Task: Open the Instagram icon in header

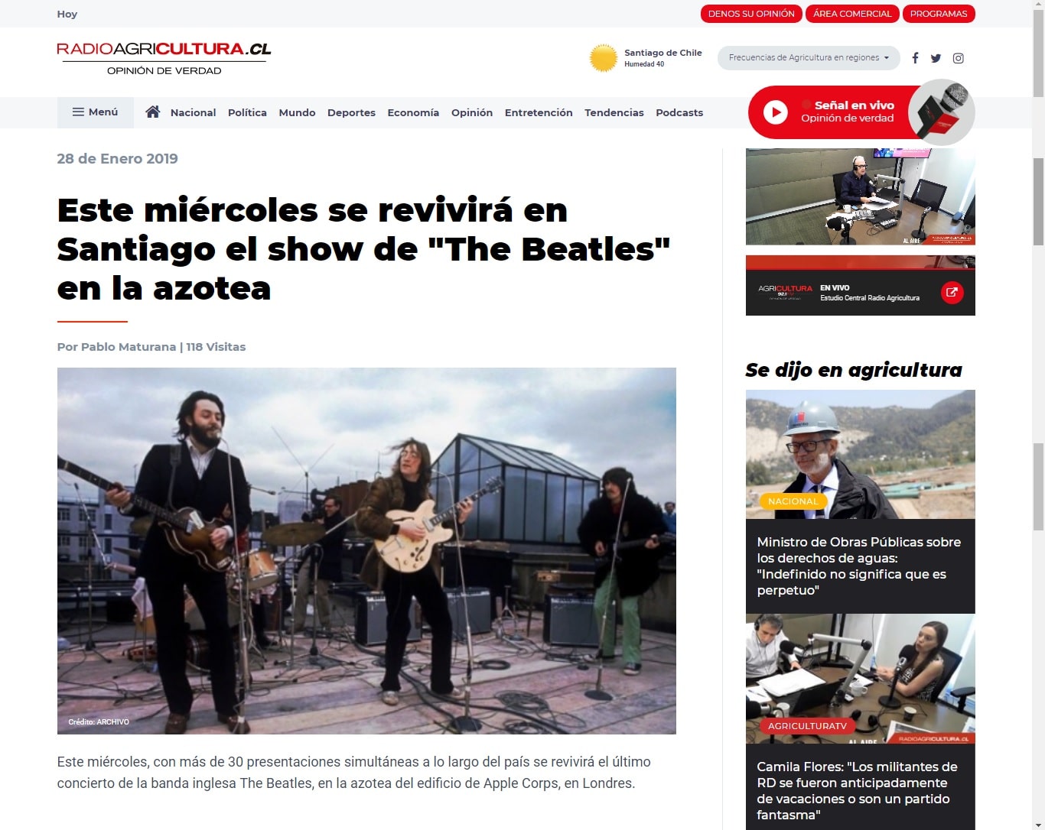Action: 958,58
